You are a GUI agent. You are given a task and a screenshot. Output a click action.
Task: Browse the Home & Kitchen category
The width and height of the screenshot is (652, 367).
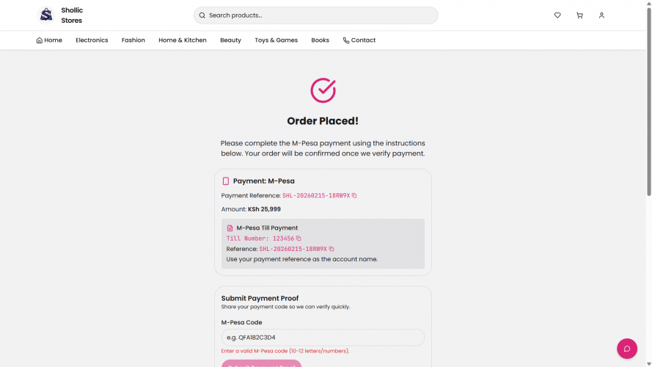183,40
